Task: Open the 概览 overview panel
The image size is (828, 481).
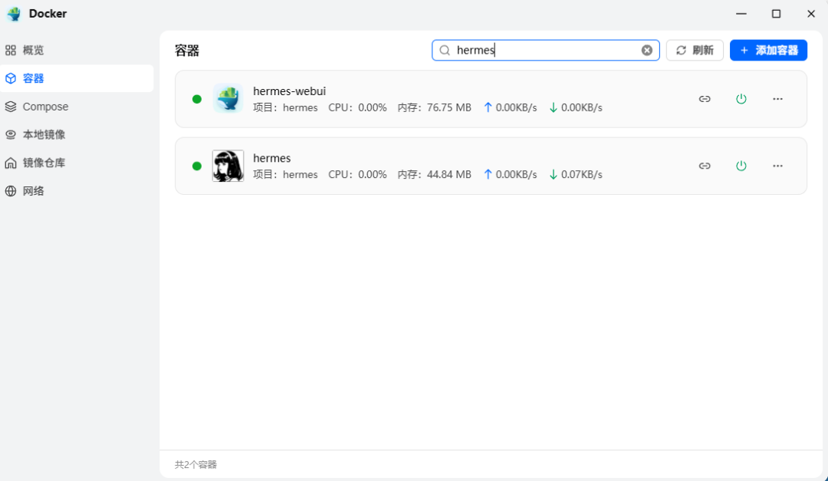Action: pos(34,50)
